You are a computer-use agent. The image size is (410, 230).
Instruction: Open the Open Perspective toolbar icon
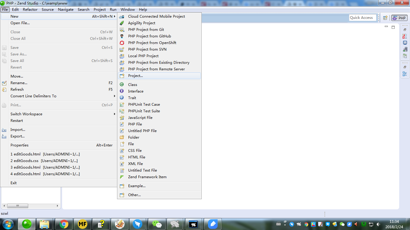coord(385,18)
